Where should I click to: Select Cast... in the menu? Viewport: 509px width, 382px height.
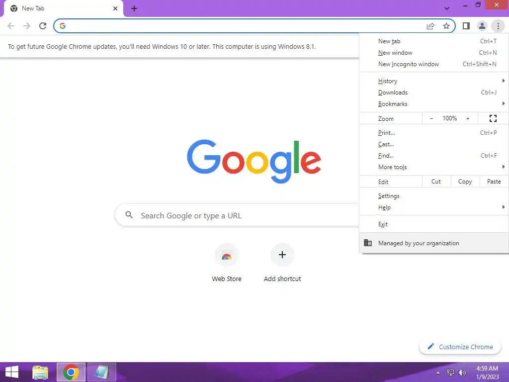[x=434, y=144]
